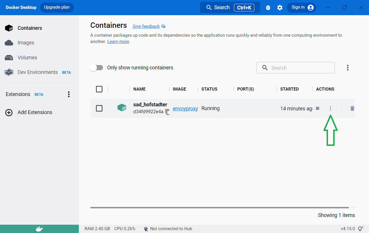Open sad_hofstadter row actions three-dot menu
The image size is (369, 233).
[x=330, y=108]
